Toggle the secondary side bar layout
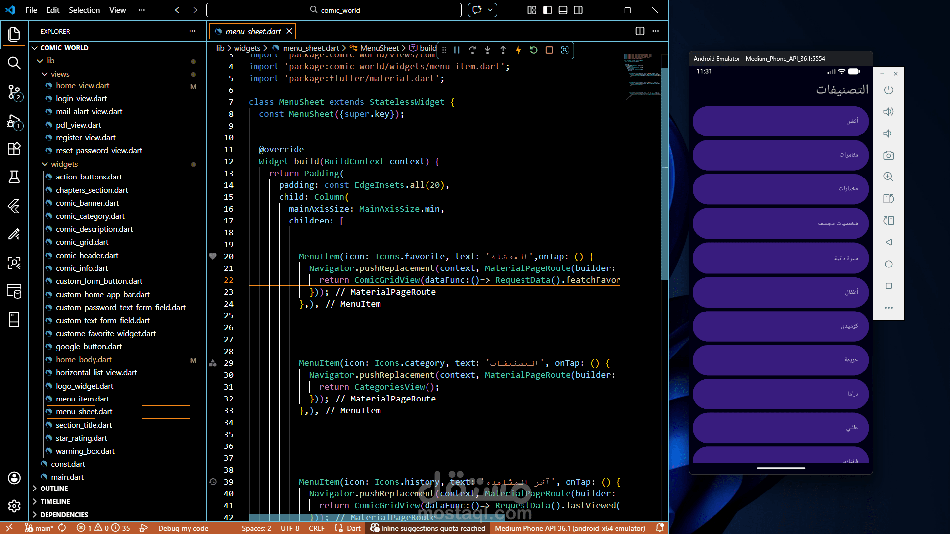The width and height of the screenshot is (950, 534). pyautogui.click(x=578, y=10)
